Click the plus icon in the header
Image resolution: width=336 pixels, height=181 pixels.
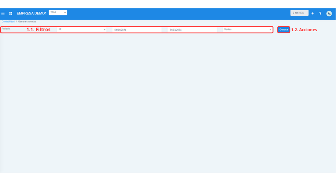tap(312, 13)
